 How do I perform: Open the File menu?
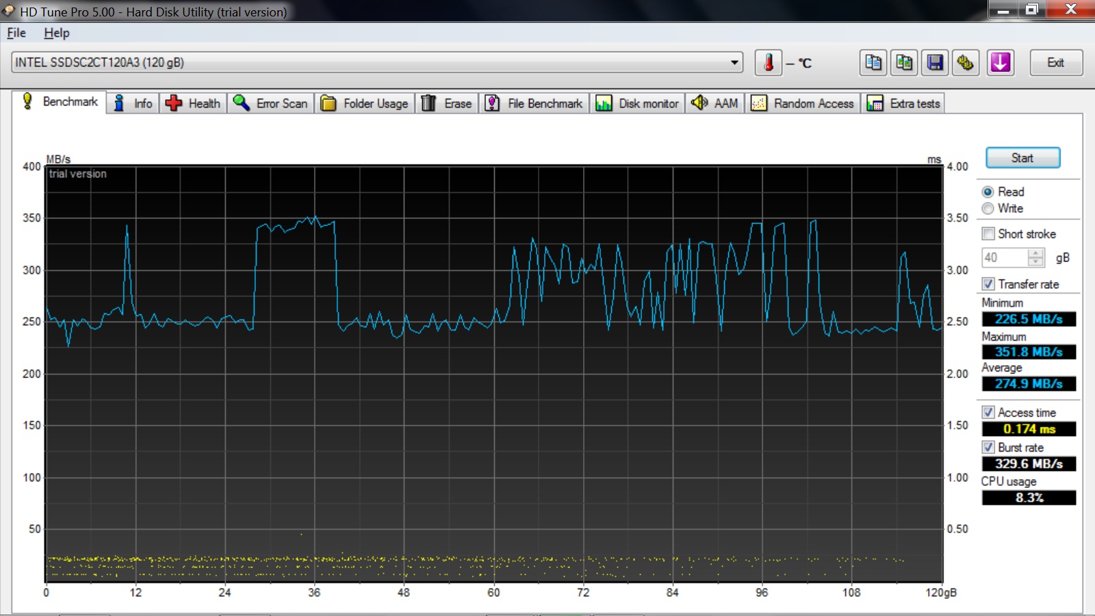(16, 33)
